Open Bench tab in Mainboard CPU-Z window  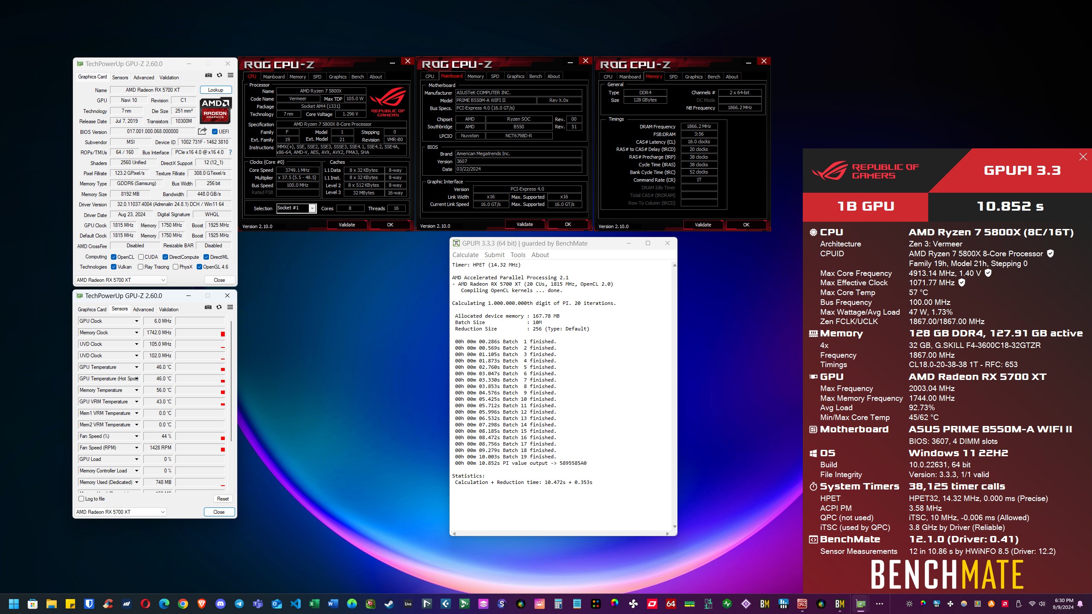click(535, 76)
